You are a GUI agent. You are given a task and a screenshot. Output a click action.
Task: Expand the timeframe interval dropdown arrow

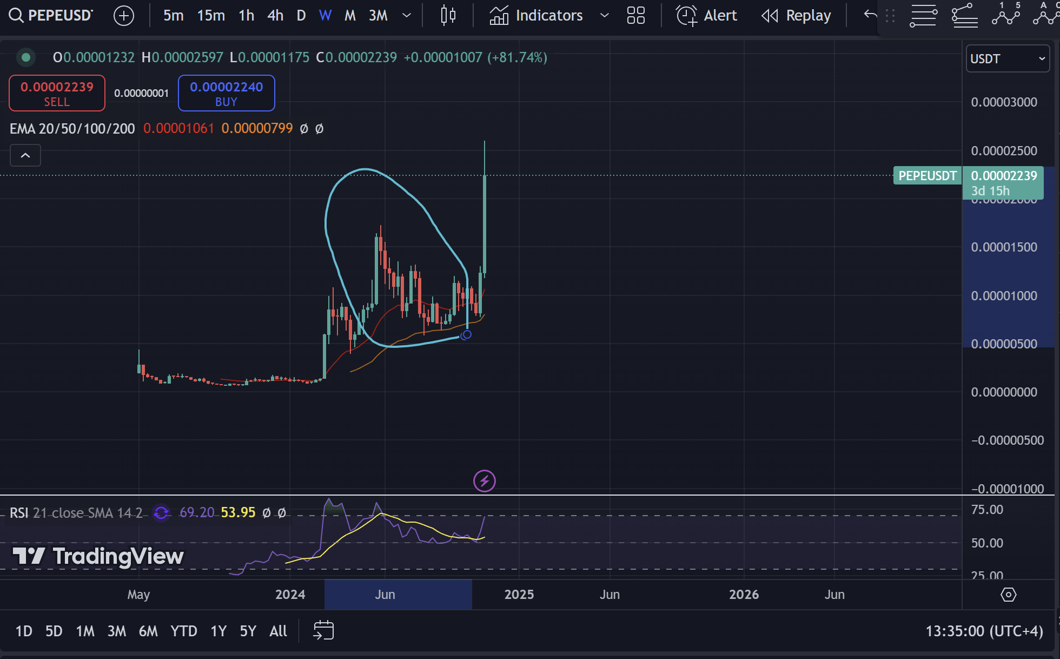tap(407, 16)
